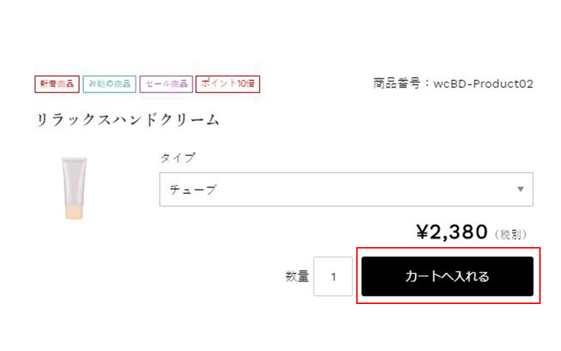Click the 数量 quantity input box

point(333,277)
